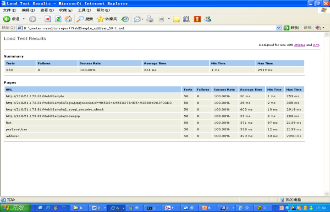Viewport: 330px width, 212px height.
Task: Expand the toolbar options dropdown after 链接
Action: 324,28
